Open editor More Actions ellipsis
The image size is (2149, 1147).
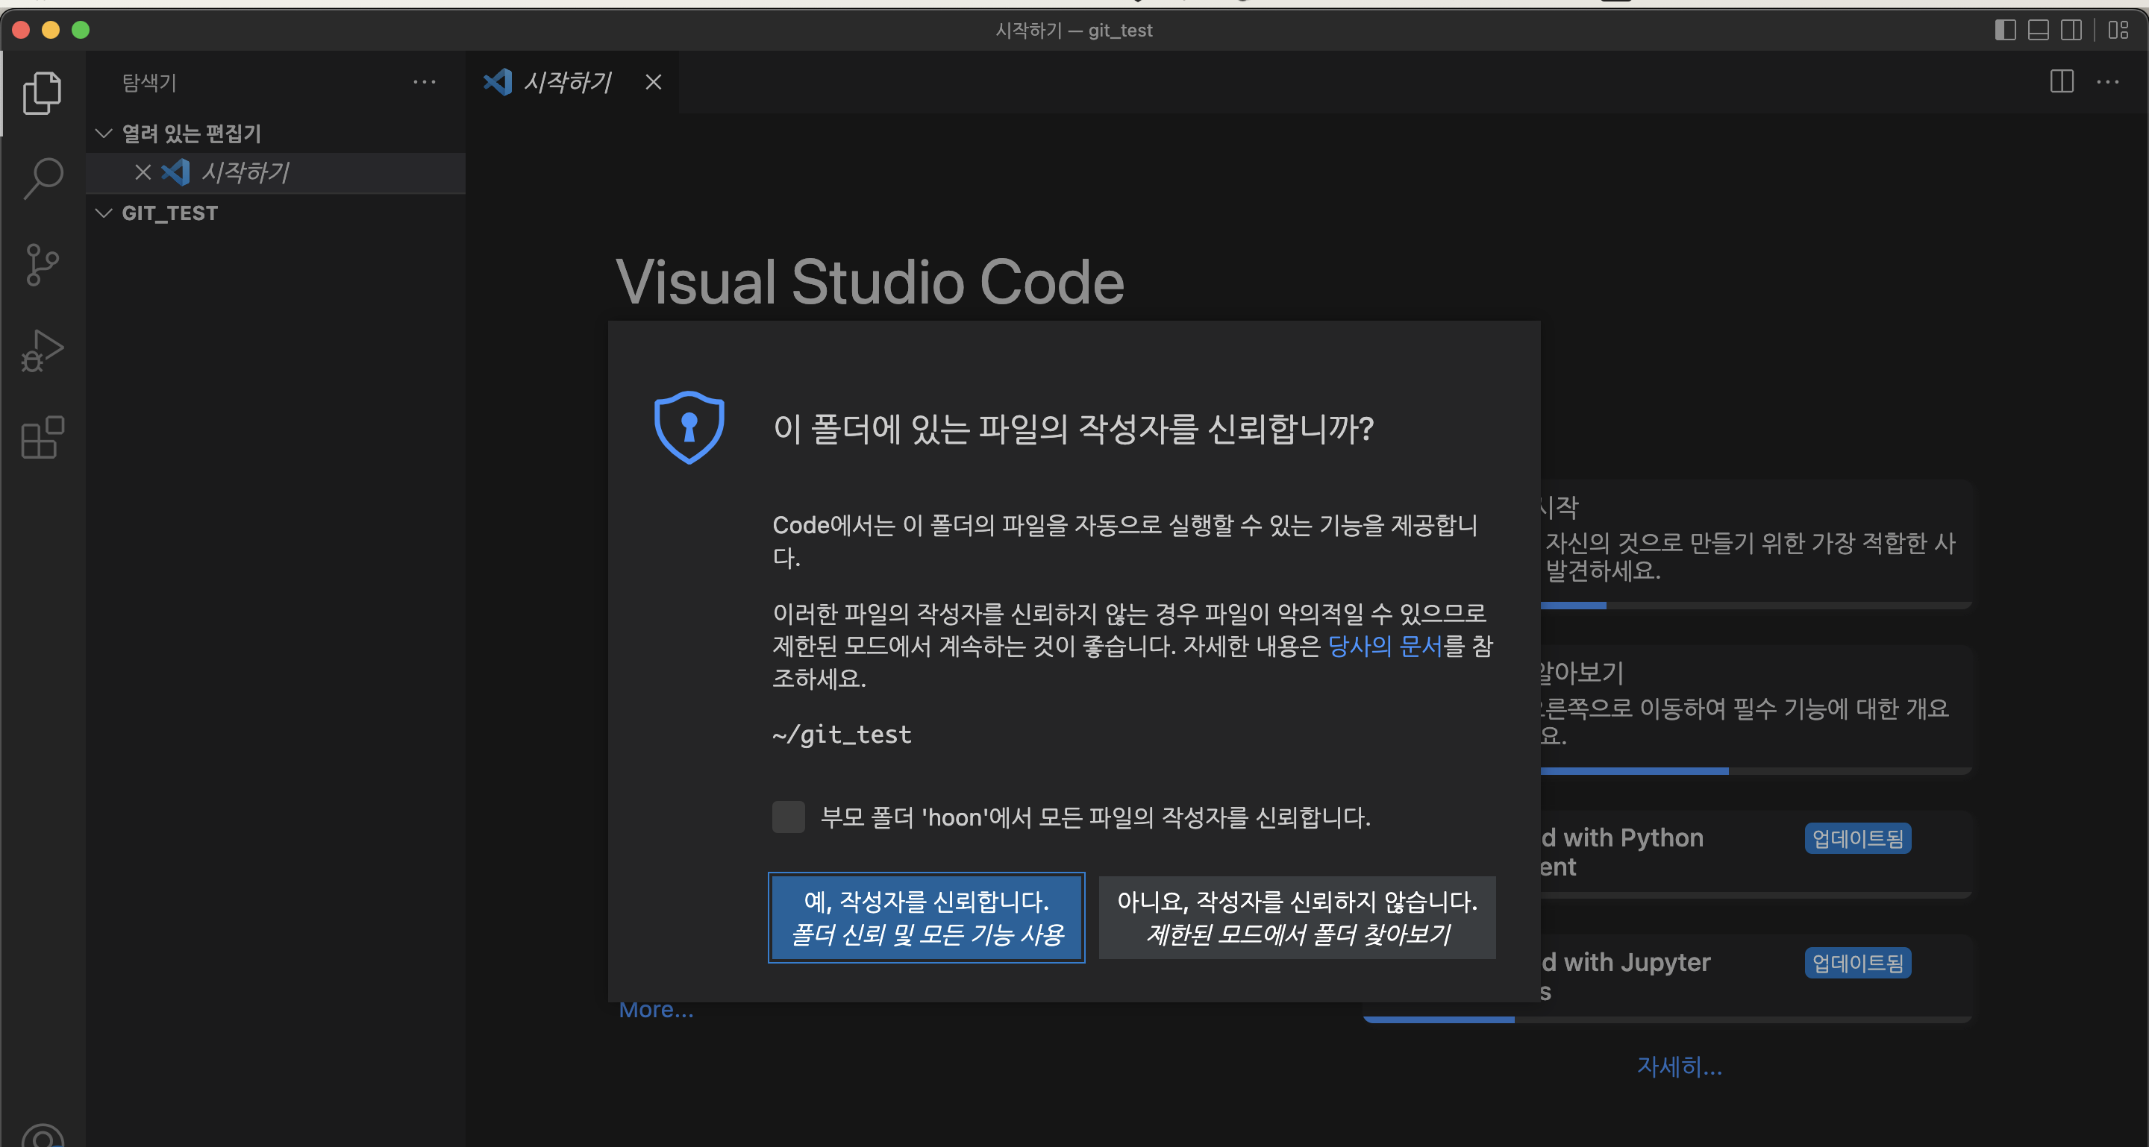(2108, 82)
